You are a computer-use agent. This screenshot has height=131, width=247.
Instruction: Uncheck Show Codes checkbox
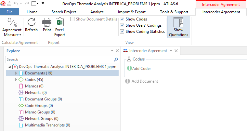[122, 19]
